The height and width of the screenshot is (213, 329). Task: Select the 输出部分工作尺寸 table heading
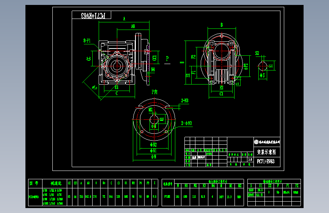point(272,181)
